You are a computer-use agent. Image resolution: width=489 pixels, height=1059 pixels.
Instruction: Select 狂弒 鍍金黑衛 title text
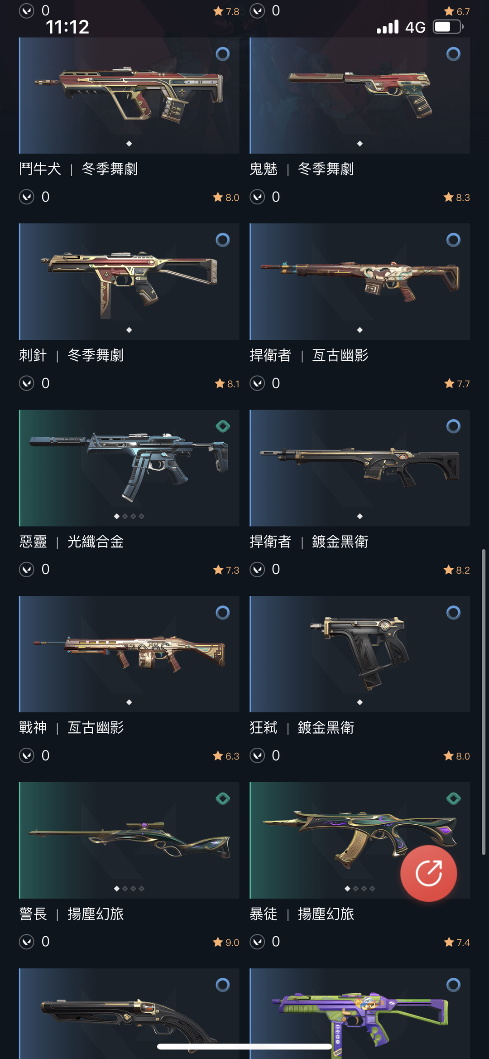click(302, 728)
